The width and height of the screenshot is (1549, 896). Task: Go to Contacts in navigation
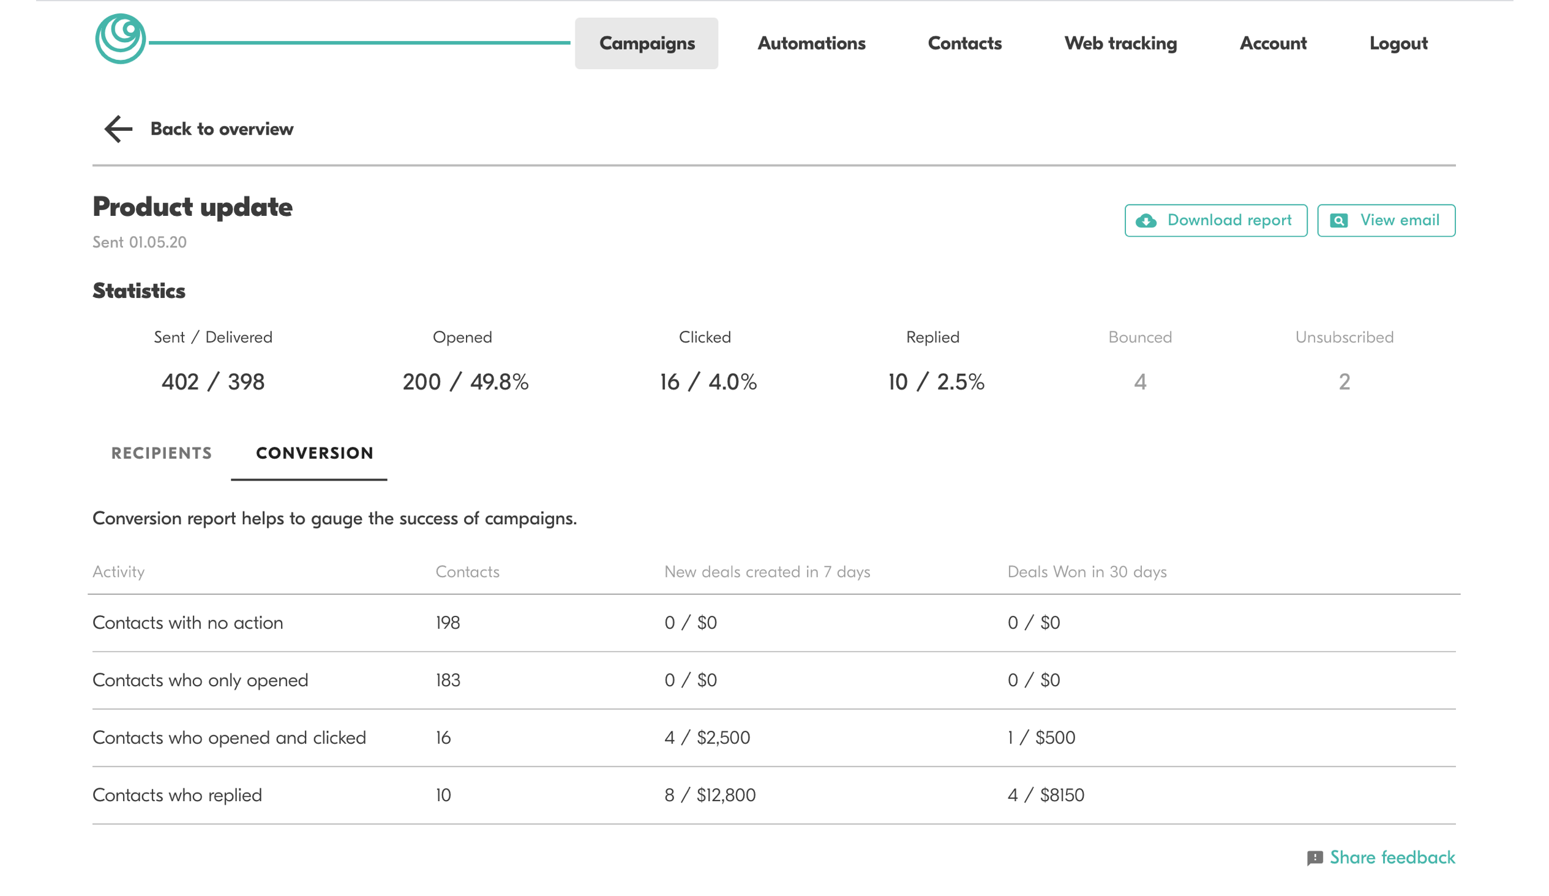964,43
